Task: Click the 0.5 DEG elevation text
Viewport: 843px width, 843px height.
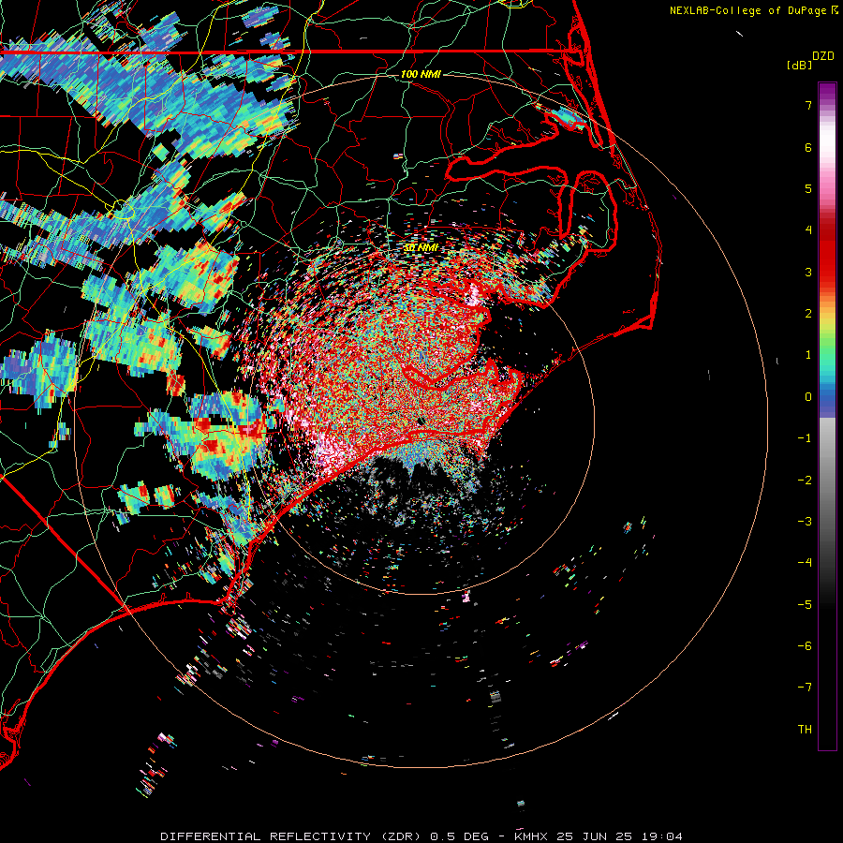Action: [460, 836]
